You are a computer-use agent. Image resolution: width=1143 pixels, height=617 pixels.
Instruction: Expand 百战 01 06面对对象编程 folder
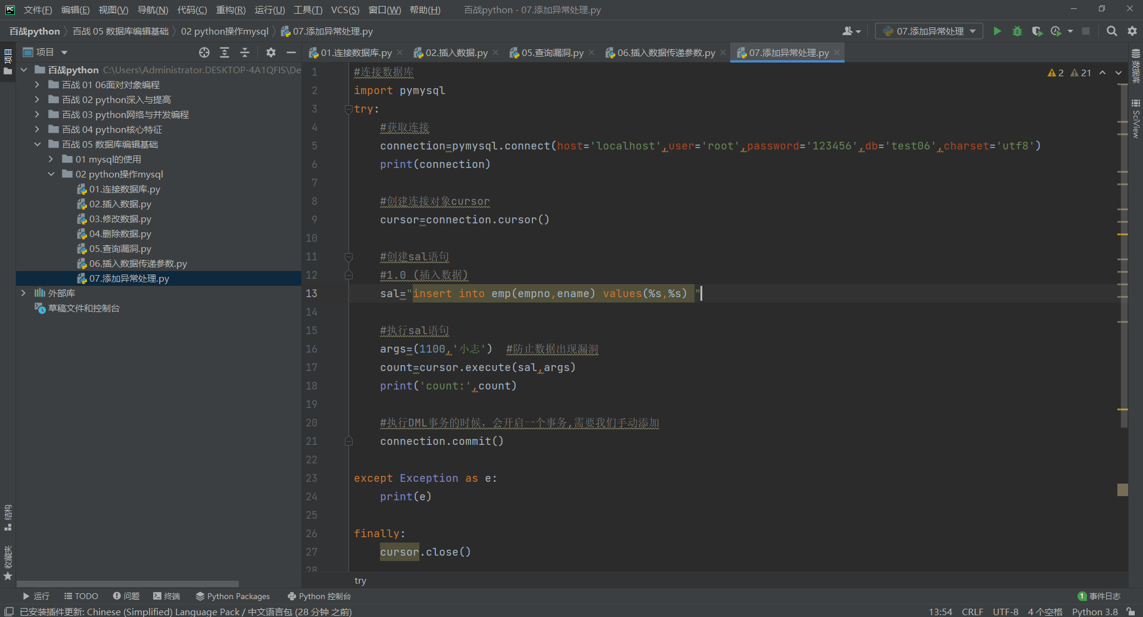[x=37, y=85]
